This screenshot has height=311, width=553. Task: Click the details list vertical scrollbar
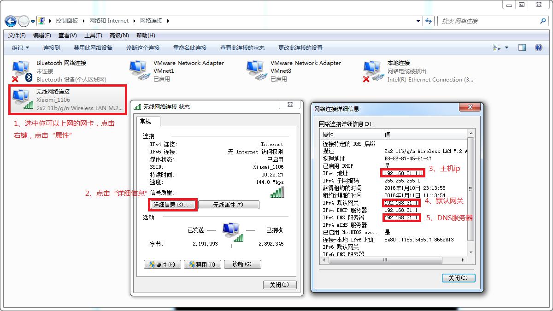point(471,189)
